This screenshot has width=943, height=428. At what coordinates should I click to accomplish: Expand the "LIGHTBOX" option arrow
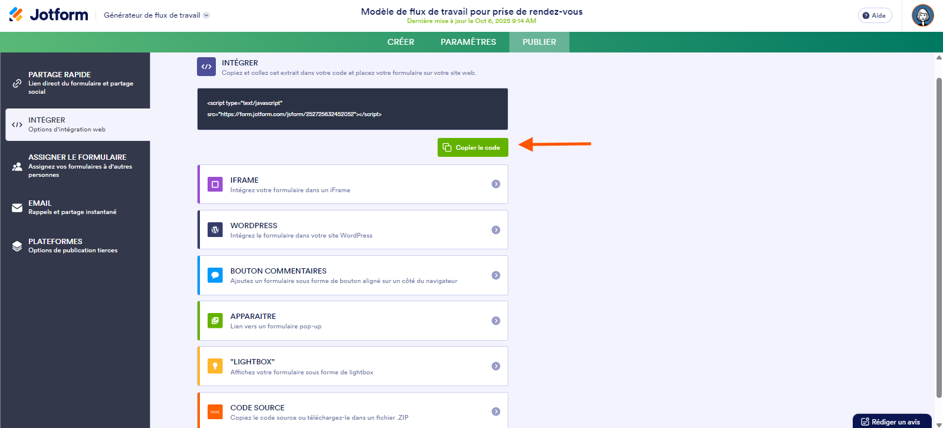coord(496,366)
